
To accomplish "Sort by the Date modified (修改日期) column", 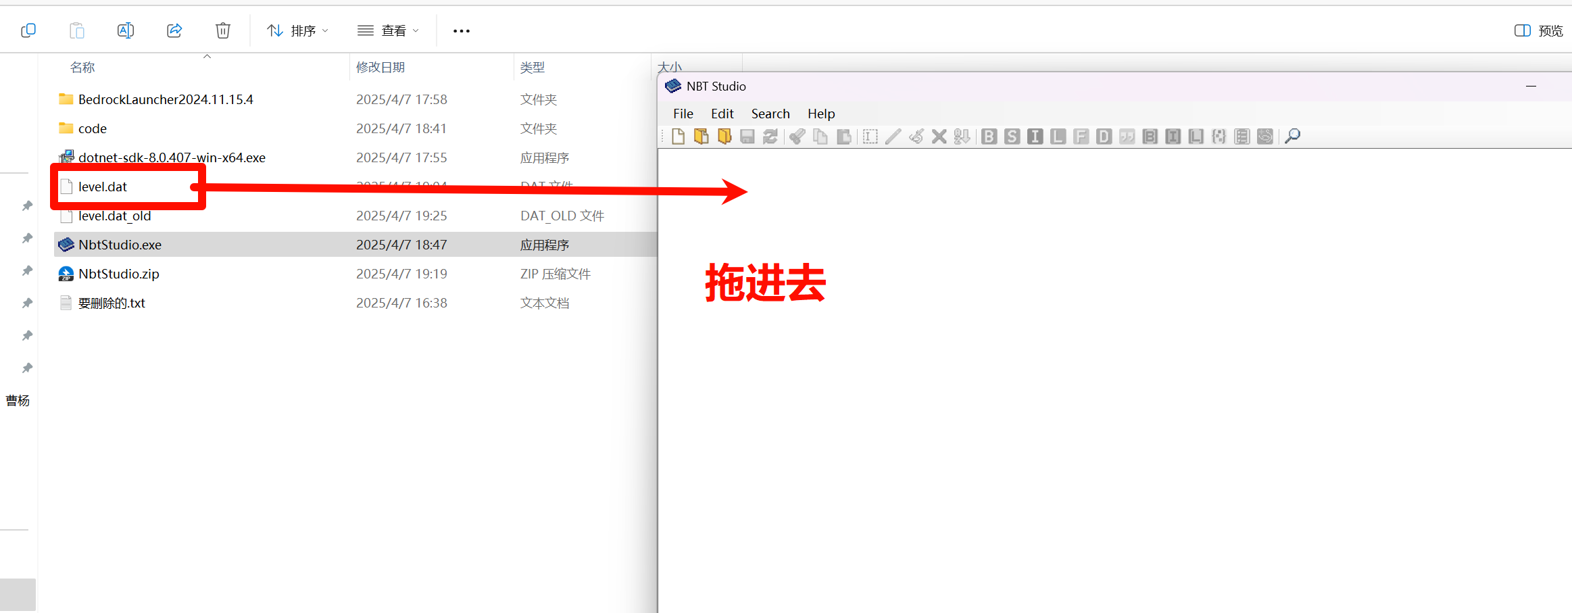I will [380, 68].
